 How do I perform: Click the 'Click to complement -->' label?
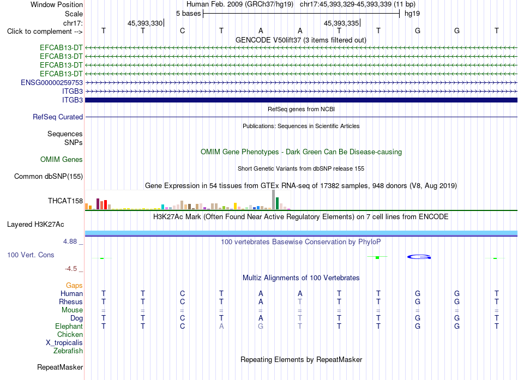coord(45,32)
